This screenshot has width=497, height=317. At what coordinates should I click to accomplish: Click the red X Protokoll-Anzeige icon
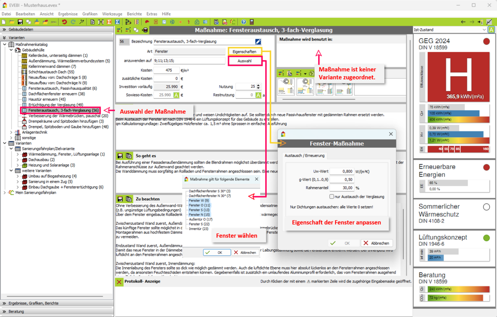point(119,281)
